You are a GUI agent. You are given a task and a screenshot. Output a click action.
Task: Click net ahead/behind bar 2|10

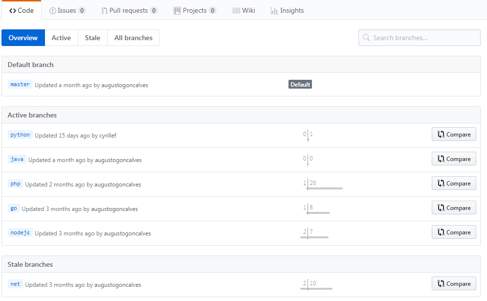tap(316, 284)
